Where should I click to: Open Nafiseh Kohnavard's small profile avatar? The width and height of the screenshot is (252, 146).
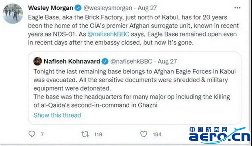coord(38,61)
